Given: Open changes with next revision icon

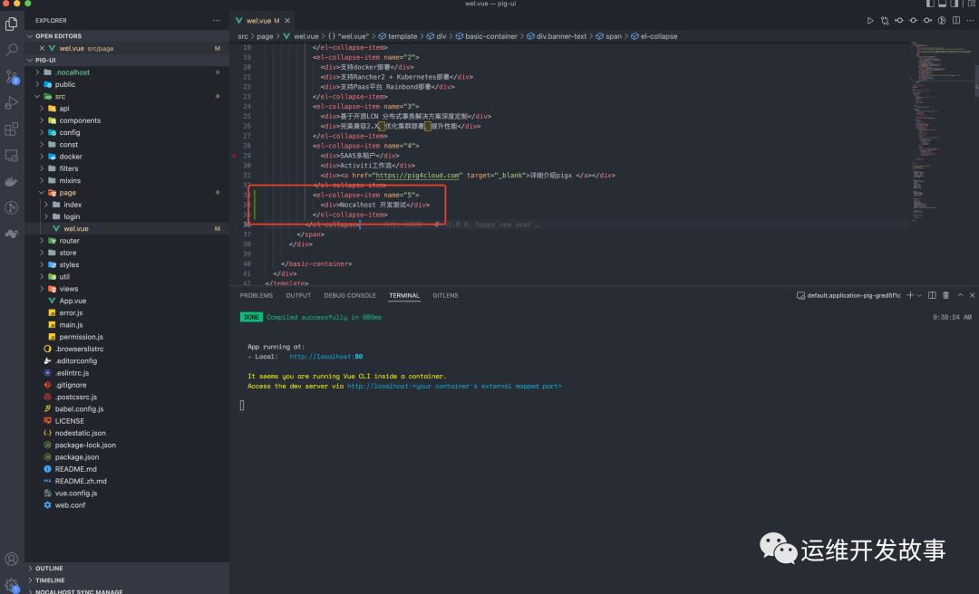Looking at the screenshot, I should tap(927, 21).
